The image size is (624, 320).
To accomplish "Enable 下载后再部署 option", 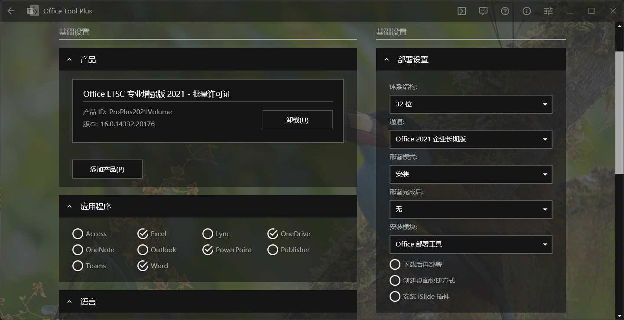I will [x=416, y=264].
